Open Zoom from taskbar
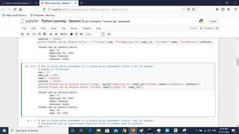 [167, 131]
